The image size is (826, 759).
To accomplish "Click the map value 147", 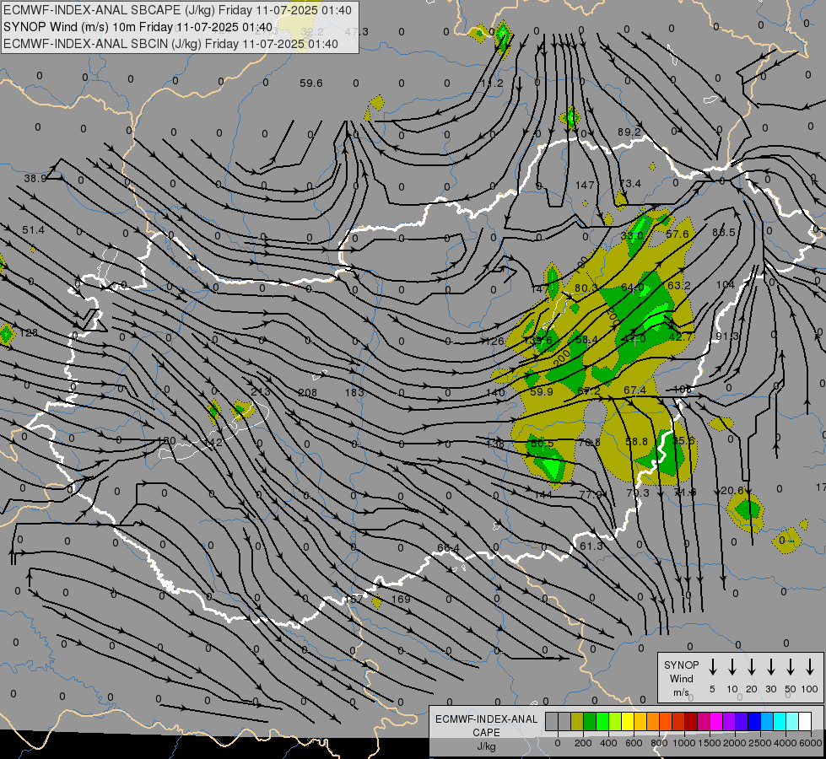I will (585, 185).
